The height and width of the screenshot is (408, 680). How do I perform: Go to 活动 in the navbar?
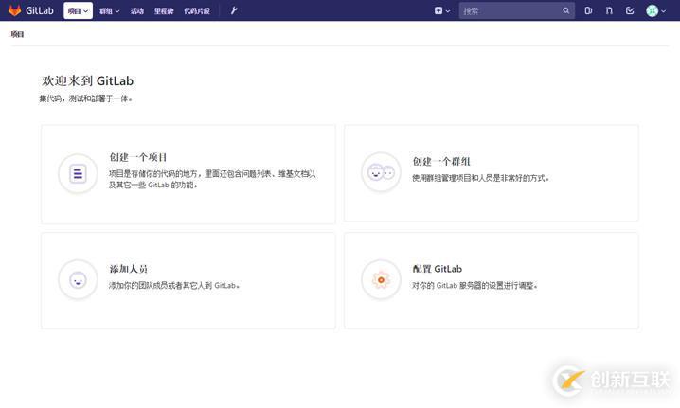(x=137, y=10)
